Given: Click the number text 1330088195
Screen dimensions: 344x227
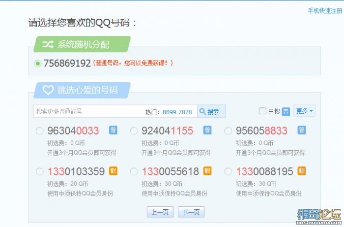Looking at the screenshot, I should point(264,171).
